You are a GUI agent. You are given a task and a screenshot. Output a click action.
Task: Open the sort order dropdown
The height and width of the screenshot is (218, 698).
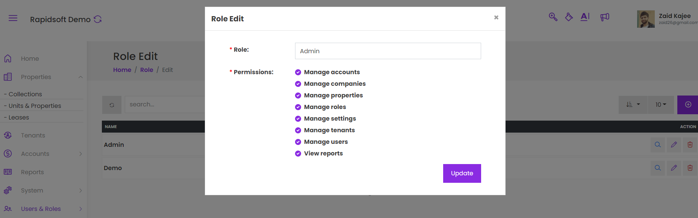tap(633, 105)
